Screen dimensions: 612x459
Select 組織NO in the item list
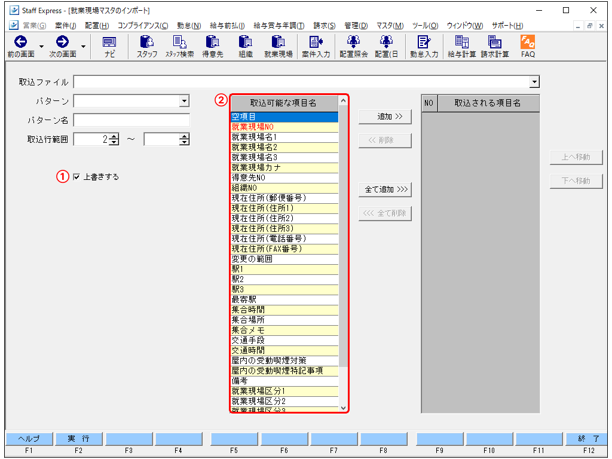(x=284, y=188)
